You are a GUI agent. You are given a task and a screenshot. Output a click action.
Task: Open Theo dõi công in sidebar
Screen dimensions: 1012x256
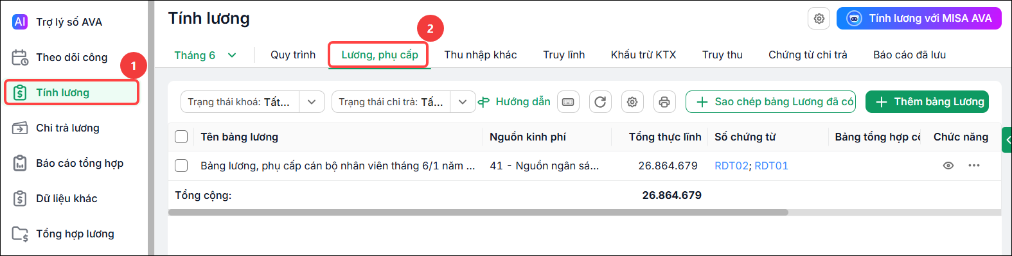point(71,57)
